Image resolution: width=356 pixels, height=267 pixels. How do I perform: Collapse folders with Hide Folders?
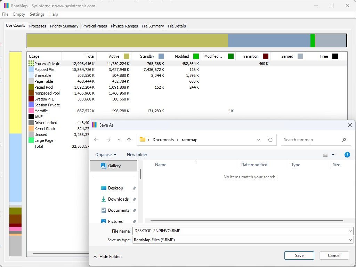108,257
